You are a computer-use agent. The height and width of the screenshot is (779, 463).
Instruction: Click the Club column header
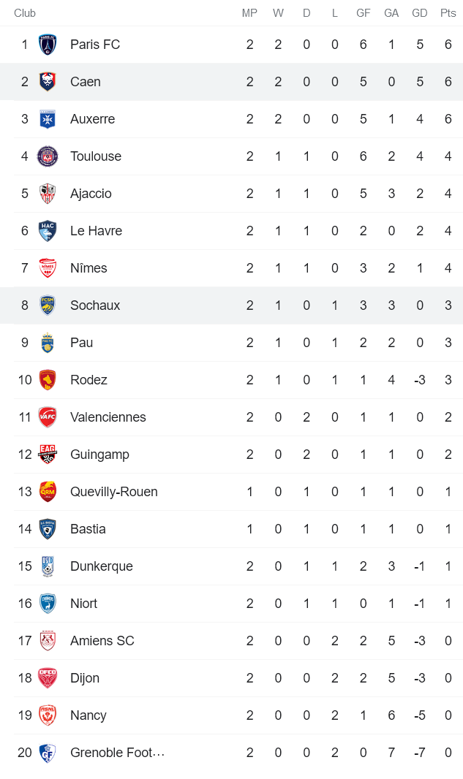point(24,12)
